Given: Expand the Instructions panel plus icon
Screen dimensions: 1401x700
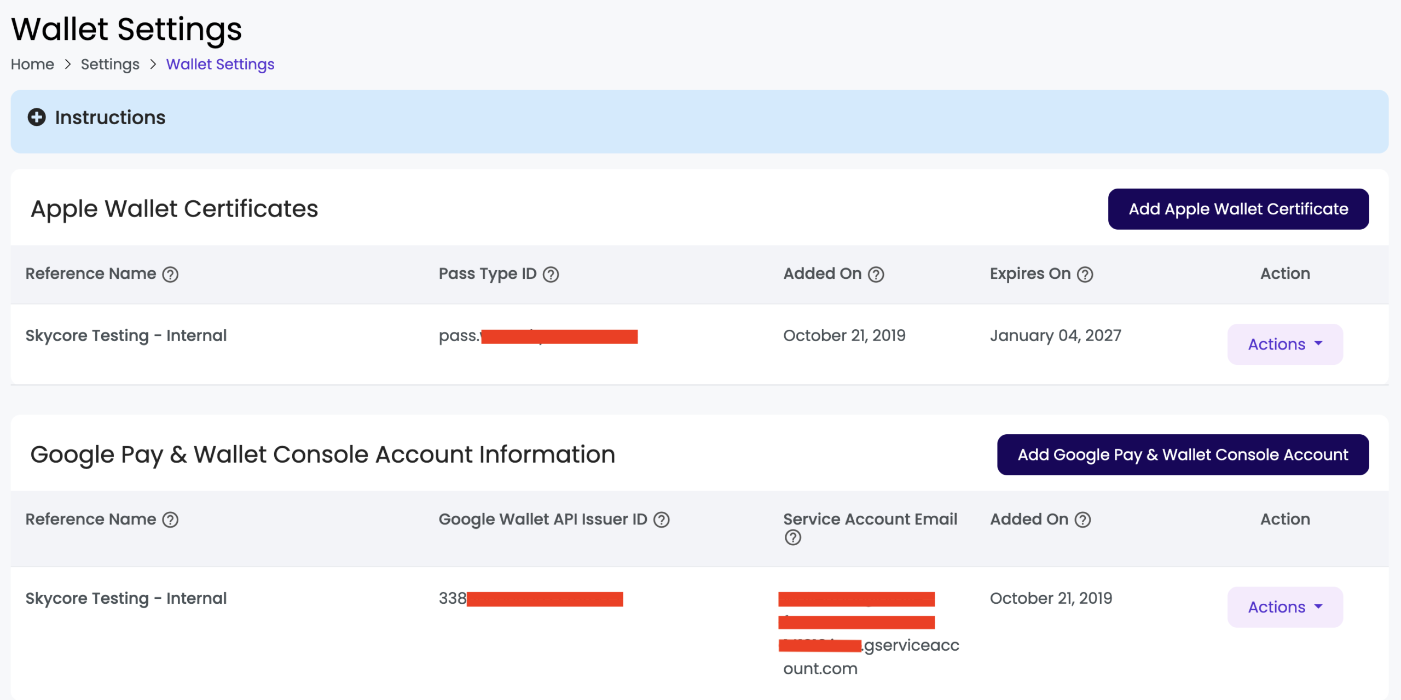Looking at the screenshot, I should click(x=37, y=117).
